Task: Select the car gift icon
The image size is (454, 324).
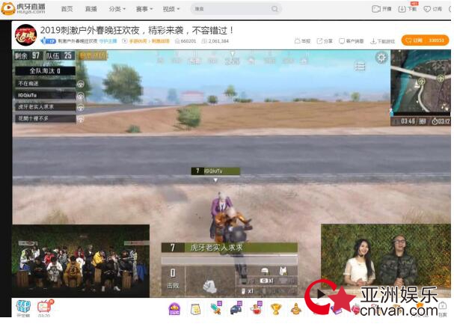Action: (236, 308)
